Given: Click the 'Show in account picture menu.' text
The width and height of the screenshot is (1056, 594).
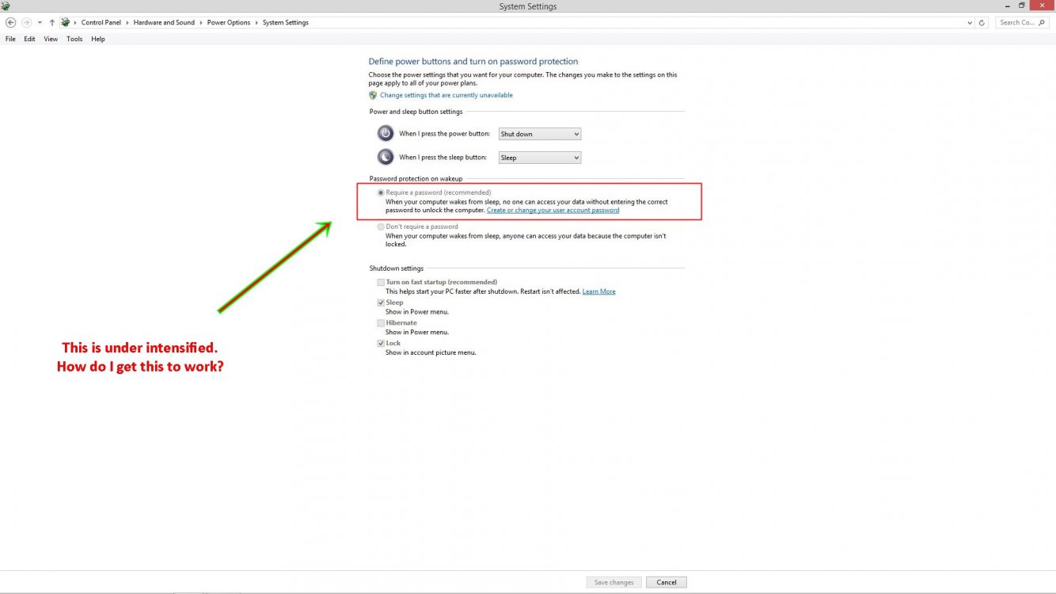Looking at the screenshot, I should (x=431, y=352).
